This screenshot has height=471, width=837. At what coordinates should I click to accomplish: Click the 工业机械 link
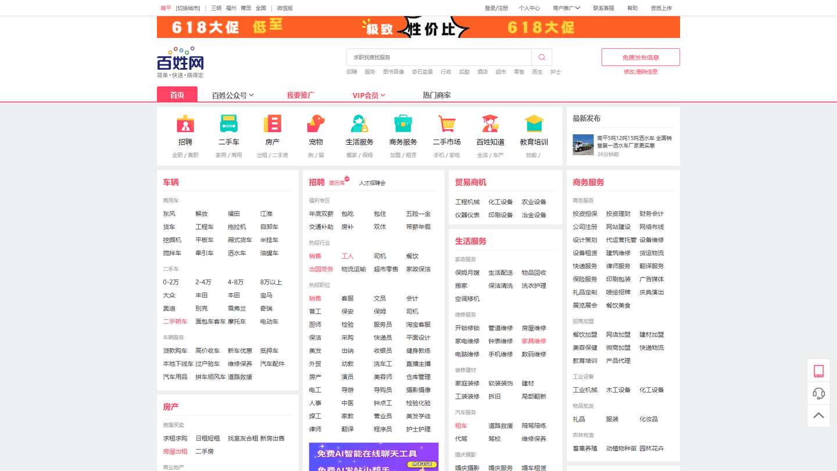(x=585, y=390)
